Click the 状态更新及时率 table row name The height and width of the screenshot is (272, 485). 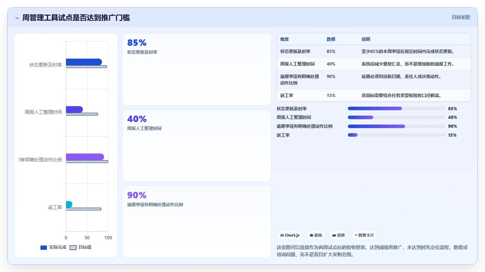click(295, 52)
